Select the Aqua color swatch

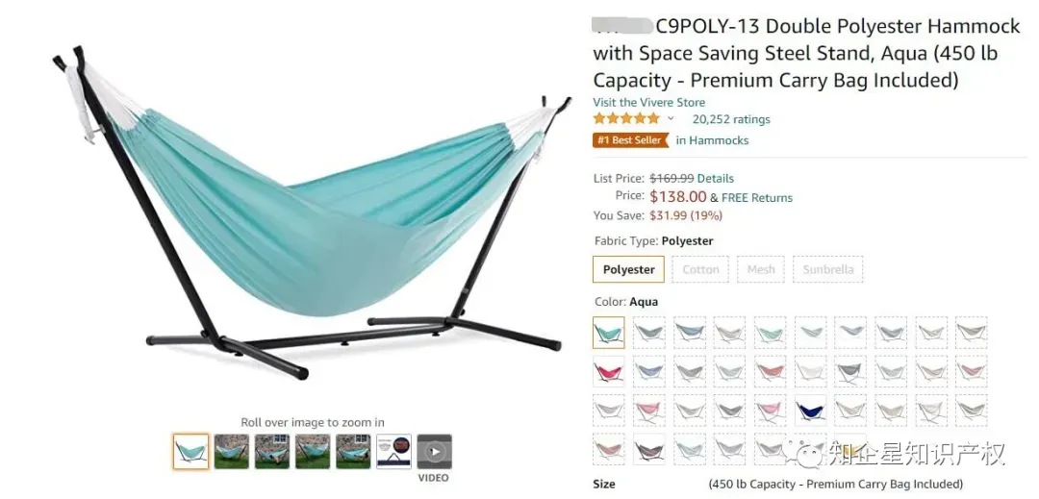click(x=608, y=333)
